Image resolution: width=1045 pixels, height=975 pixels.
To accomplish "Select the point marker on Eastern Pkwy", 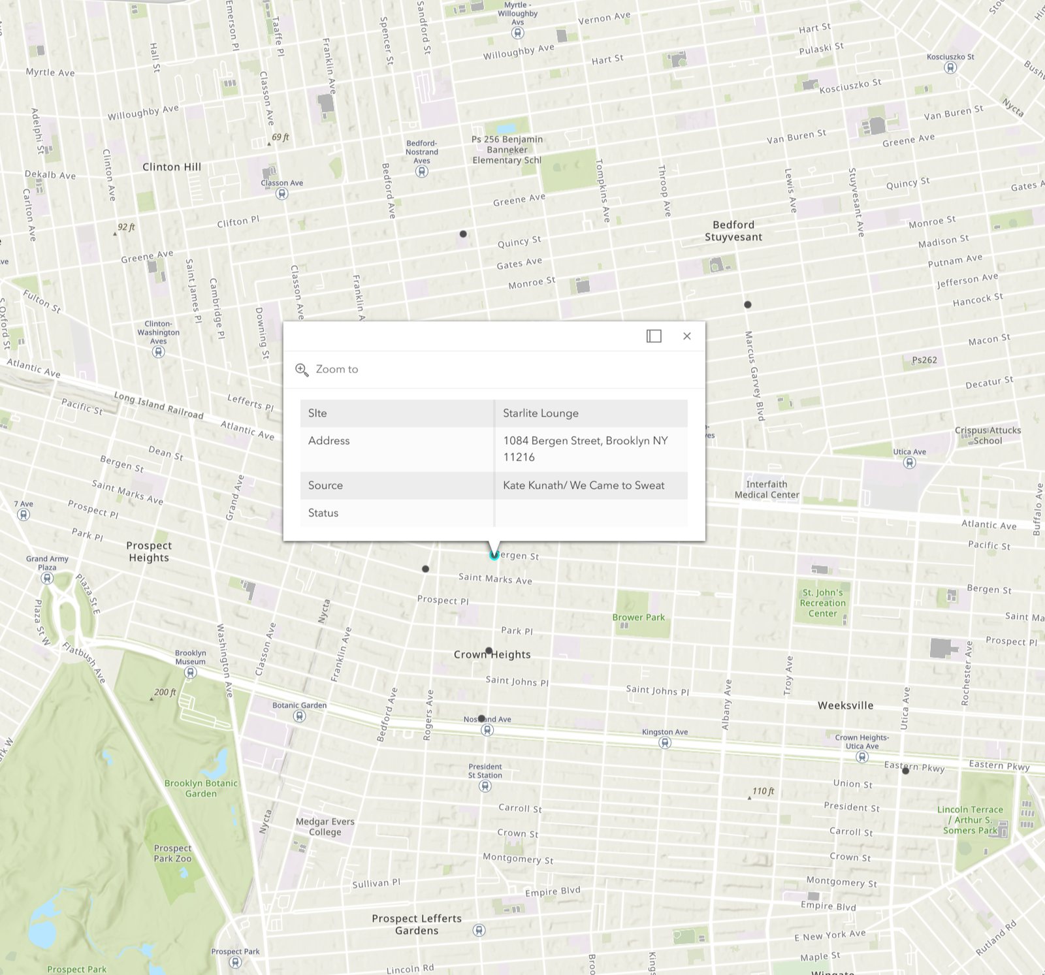I will [905, 771].
